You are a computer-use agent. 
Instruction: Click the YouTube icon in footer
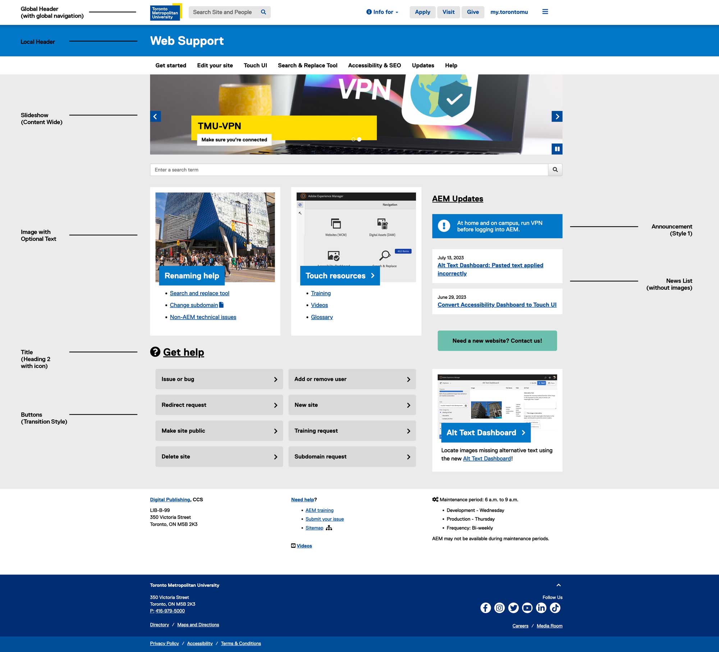coord(527,608)
